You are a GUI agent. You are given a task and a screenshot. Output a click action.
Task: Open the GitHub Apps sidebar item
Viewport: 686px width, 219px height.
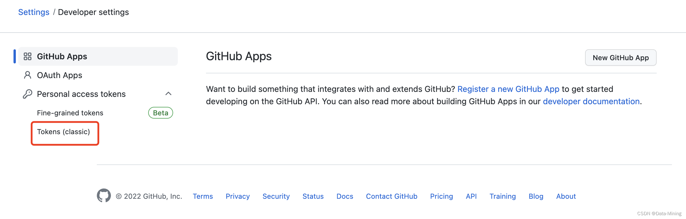click(98, 56)
